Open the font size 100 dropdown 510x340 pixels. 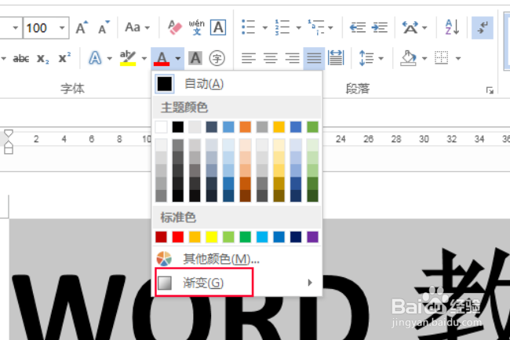click(62, 27)
